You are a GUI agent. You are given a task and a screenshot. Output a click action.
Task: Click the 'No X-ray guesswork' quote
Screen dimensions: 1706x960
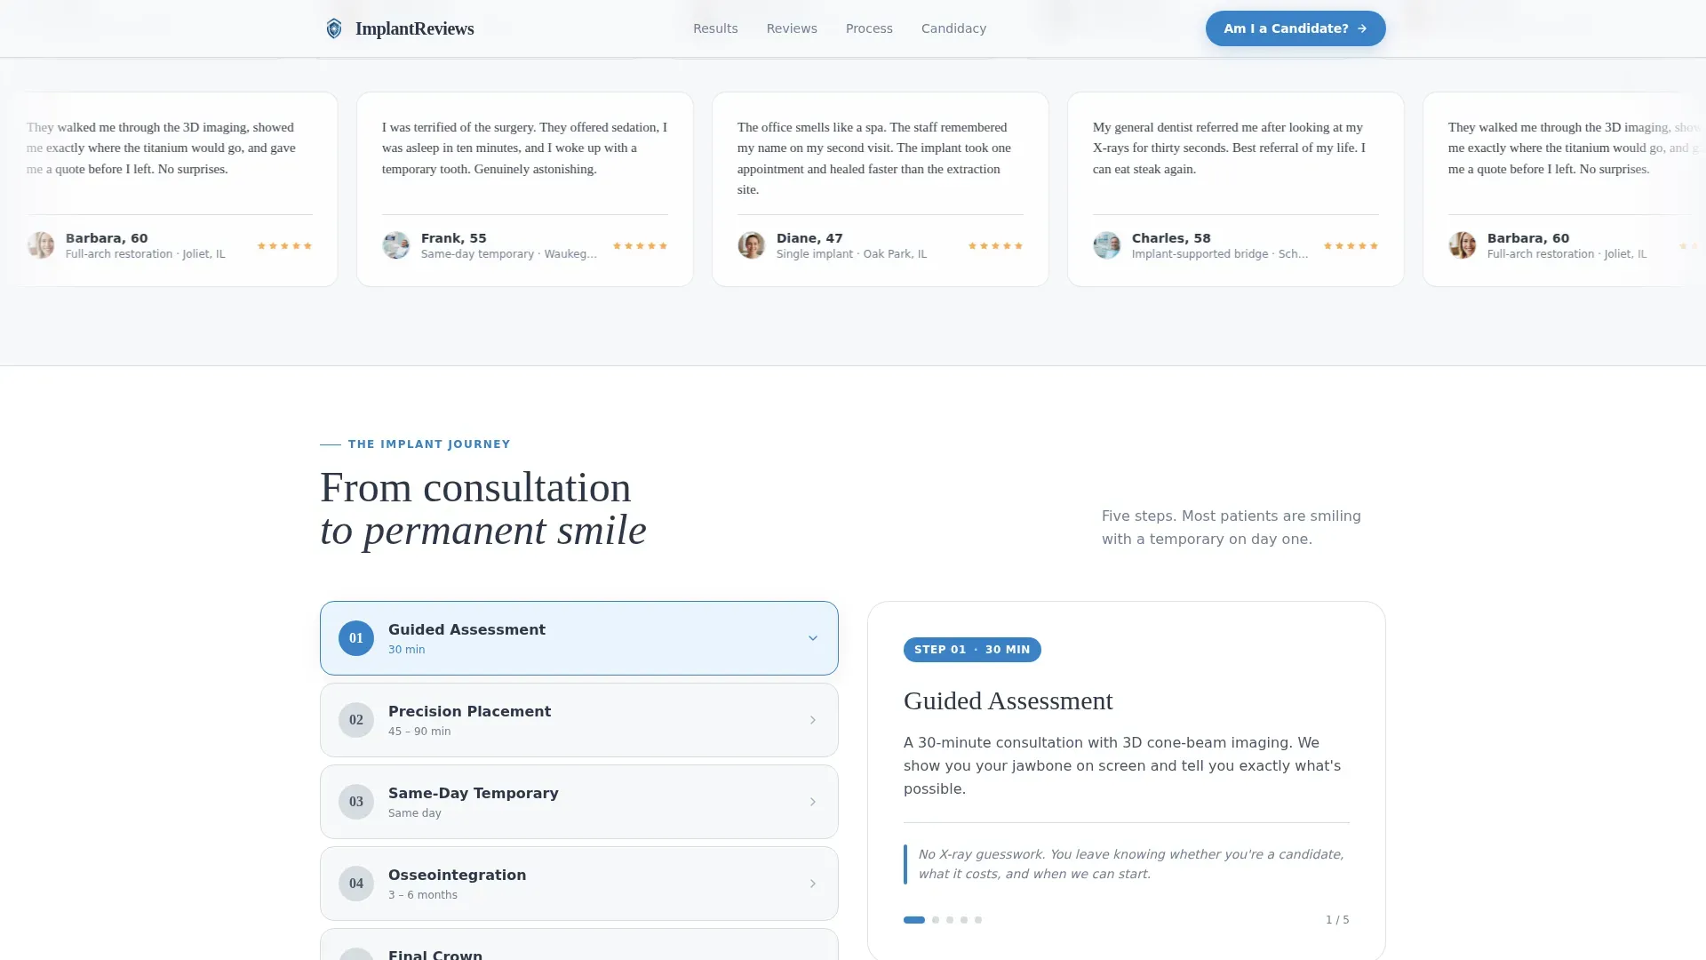(x=1130, y=864)
